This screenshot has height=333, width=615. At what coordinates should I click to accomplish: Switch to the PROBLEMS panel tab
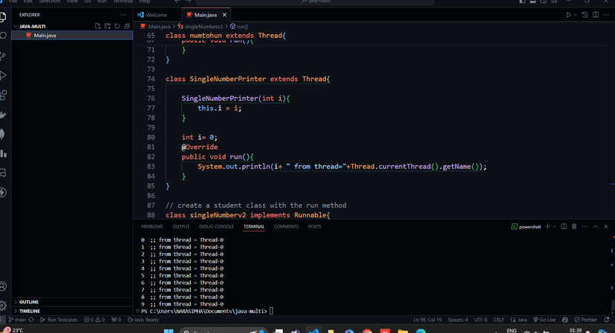tap(152, 226)
